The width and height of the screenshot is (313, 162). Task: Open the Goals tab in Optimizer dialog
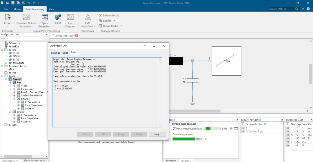click(65, 53)
